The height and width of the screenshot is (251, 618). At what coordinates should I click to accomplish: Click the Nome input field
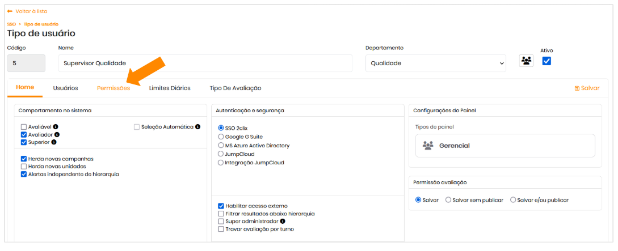tap(205, 63)
